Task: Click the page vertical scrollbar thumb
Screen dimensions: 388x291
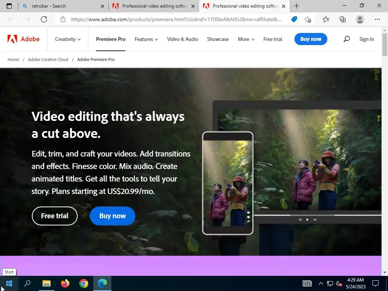Action: click(x=385, y=45)
